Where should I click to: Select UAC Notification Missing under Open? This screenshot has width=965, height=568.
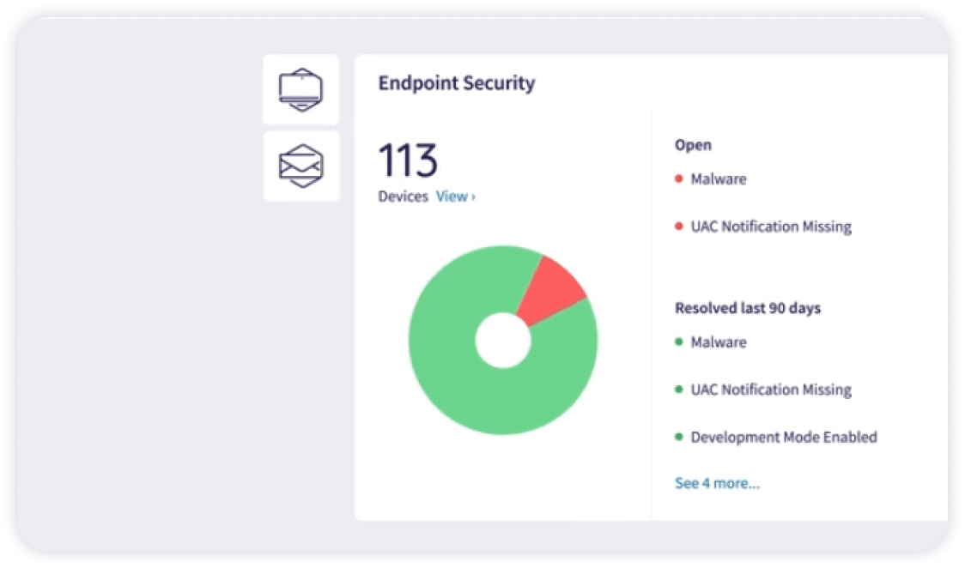click(771, 227)
